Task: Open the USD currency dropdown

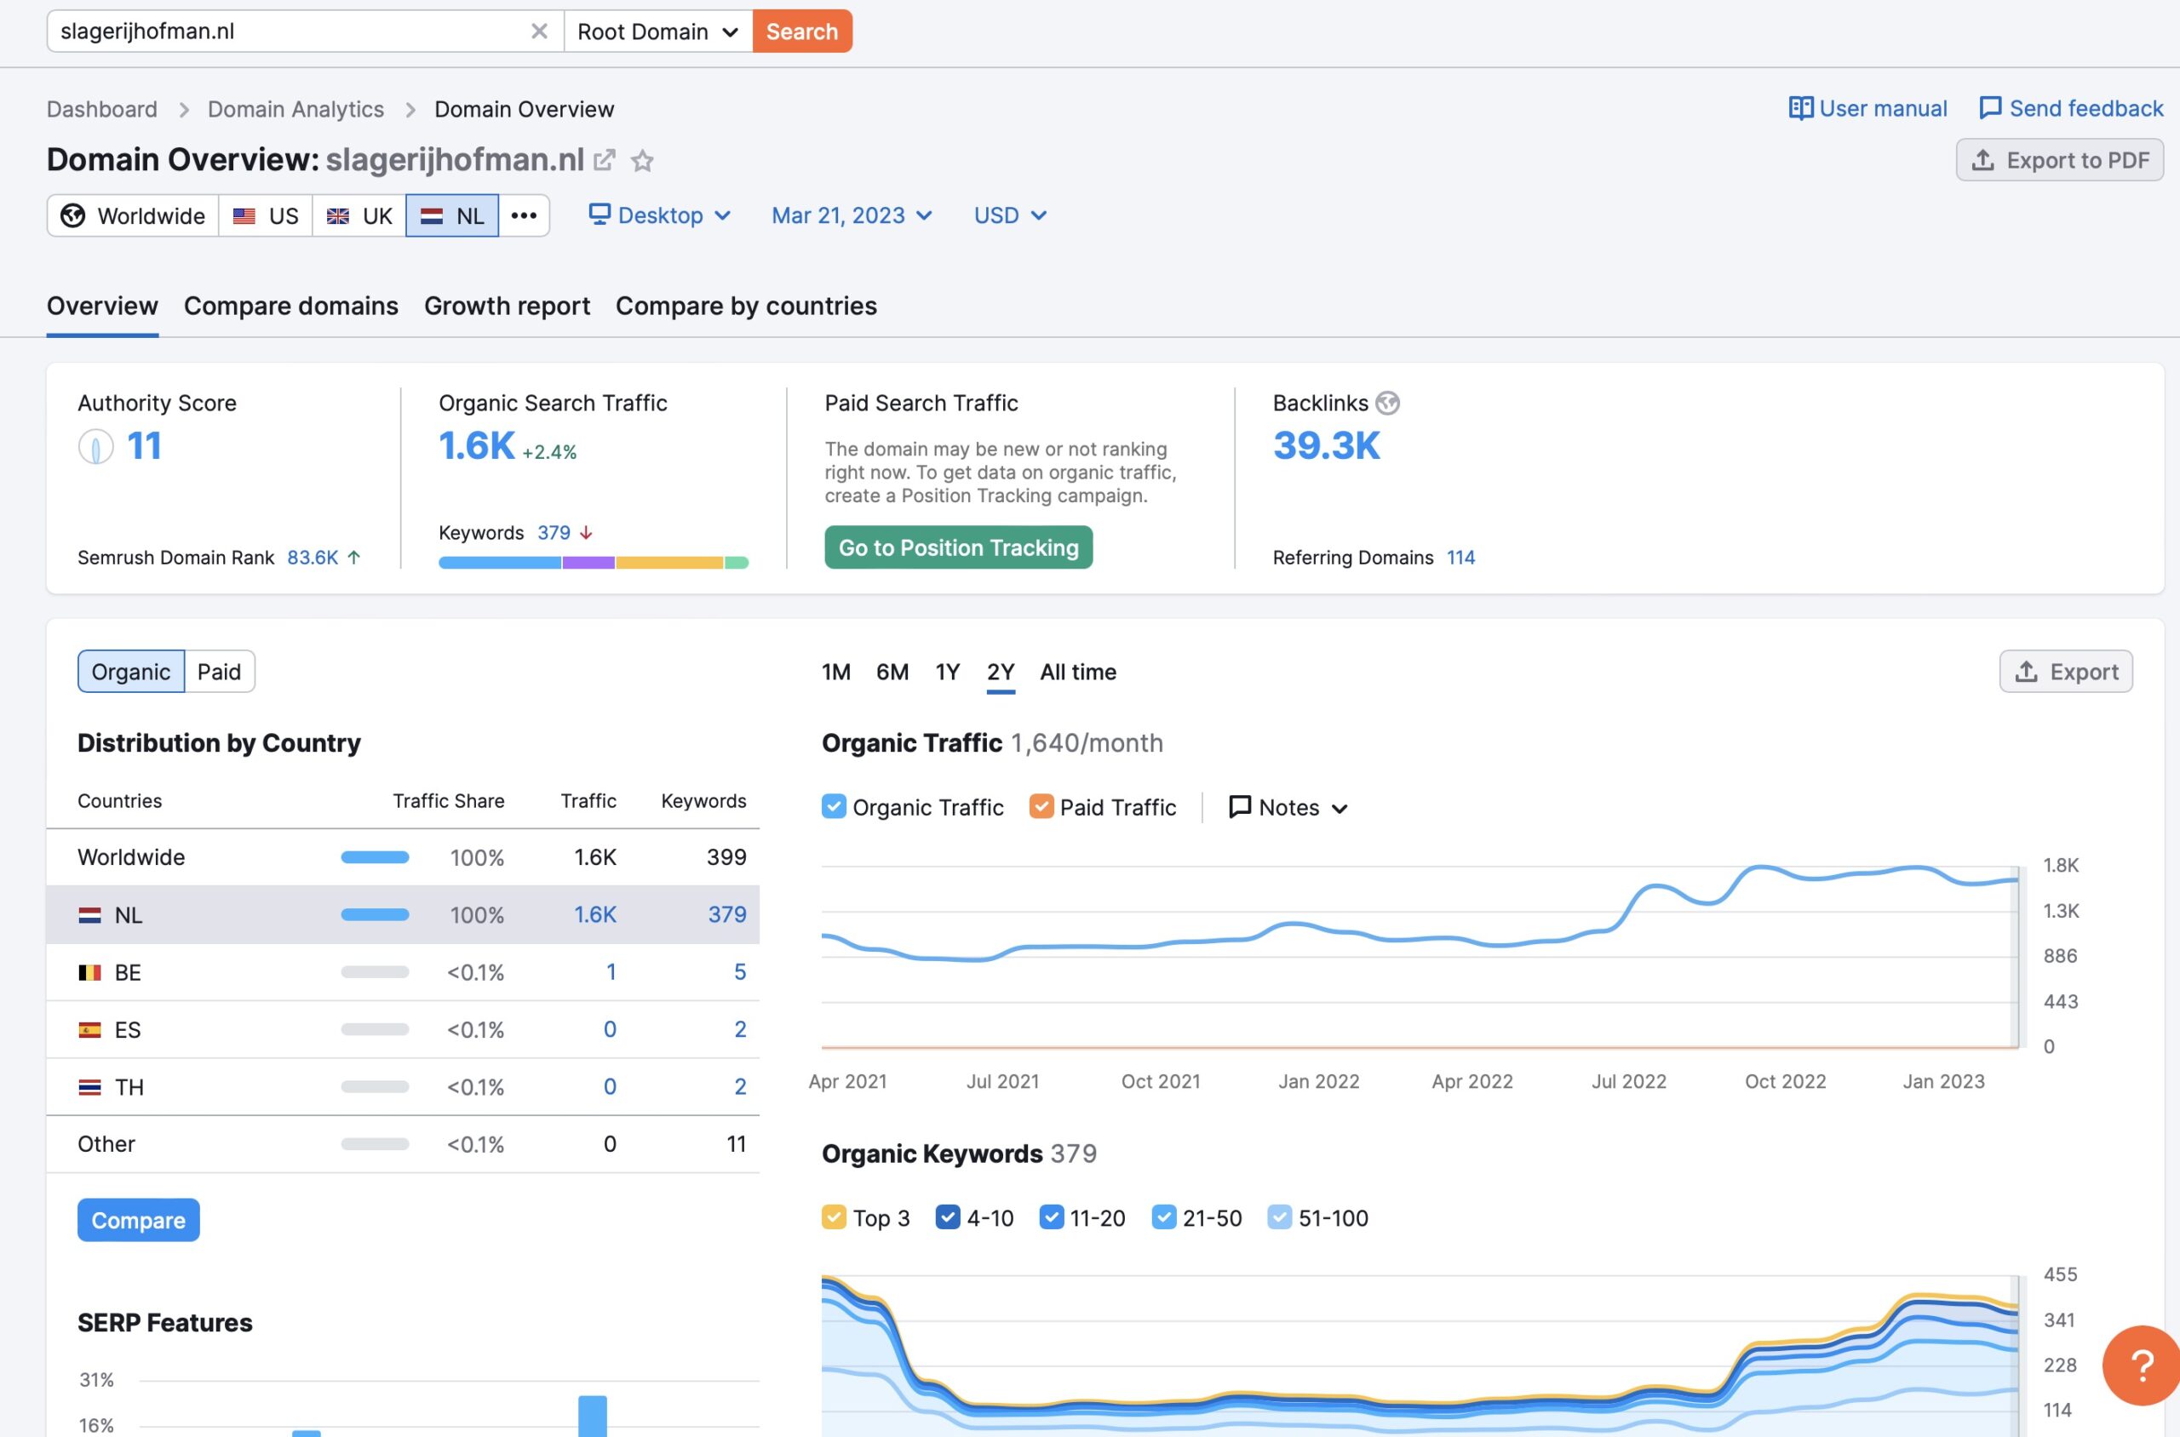Action: [1010, 215]
